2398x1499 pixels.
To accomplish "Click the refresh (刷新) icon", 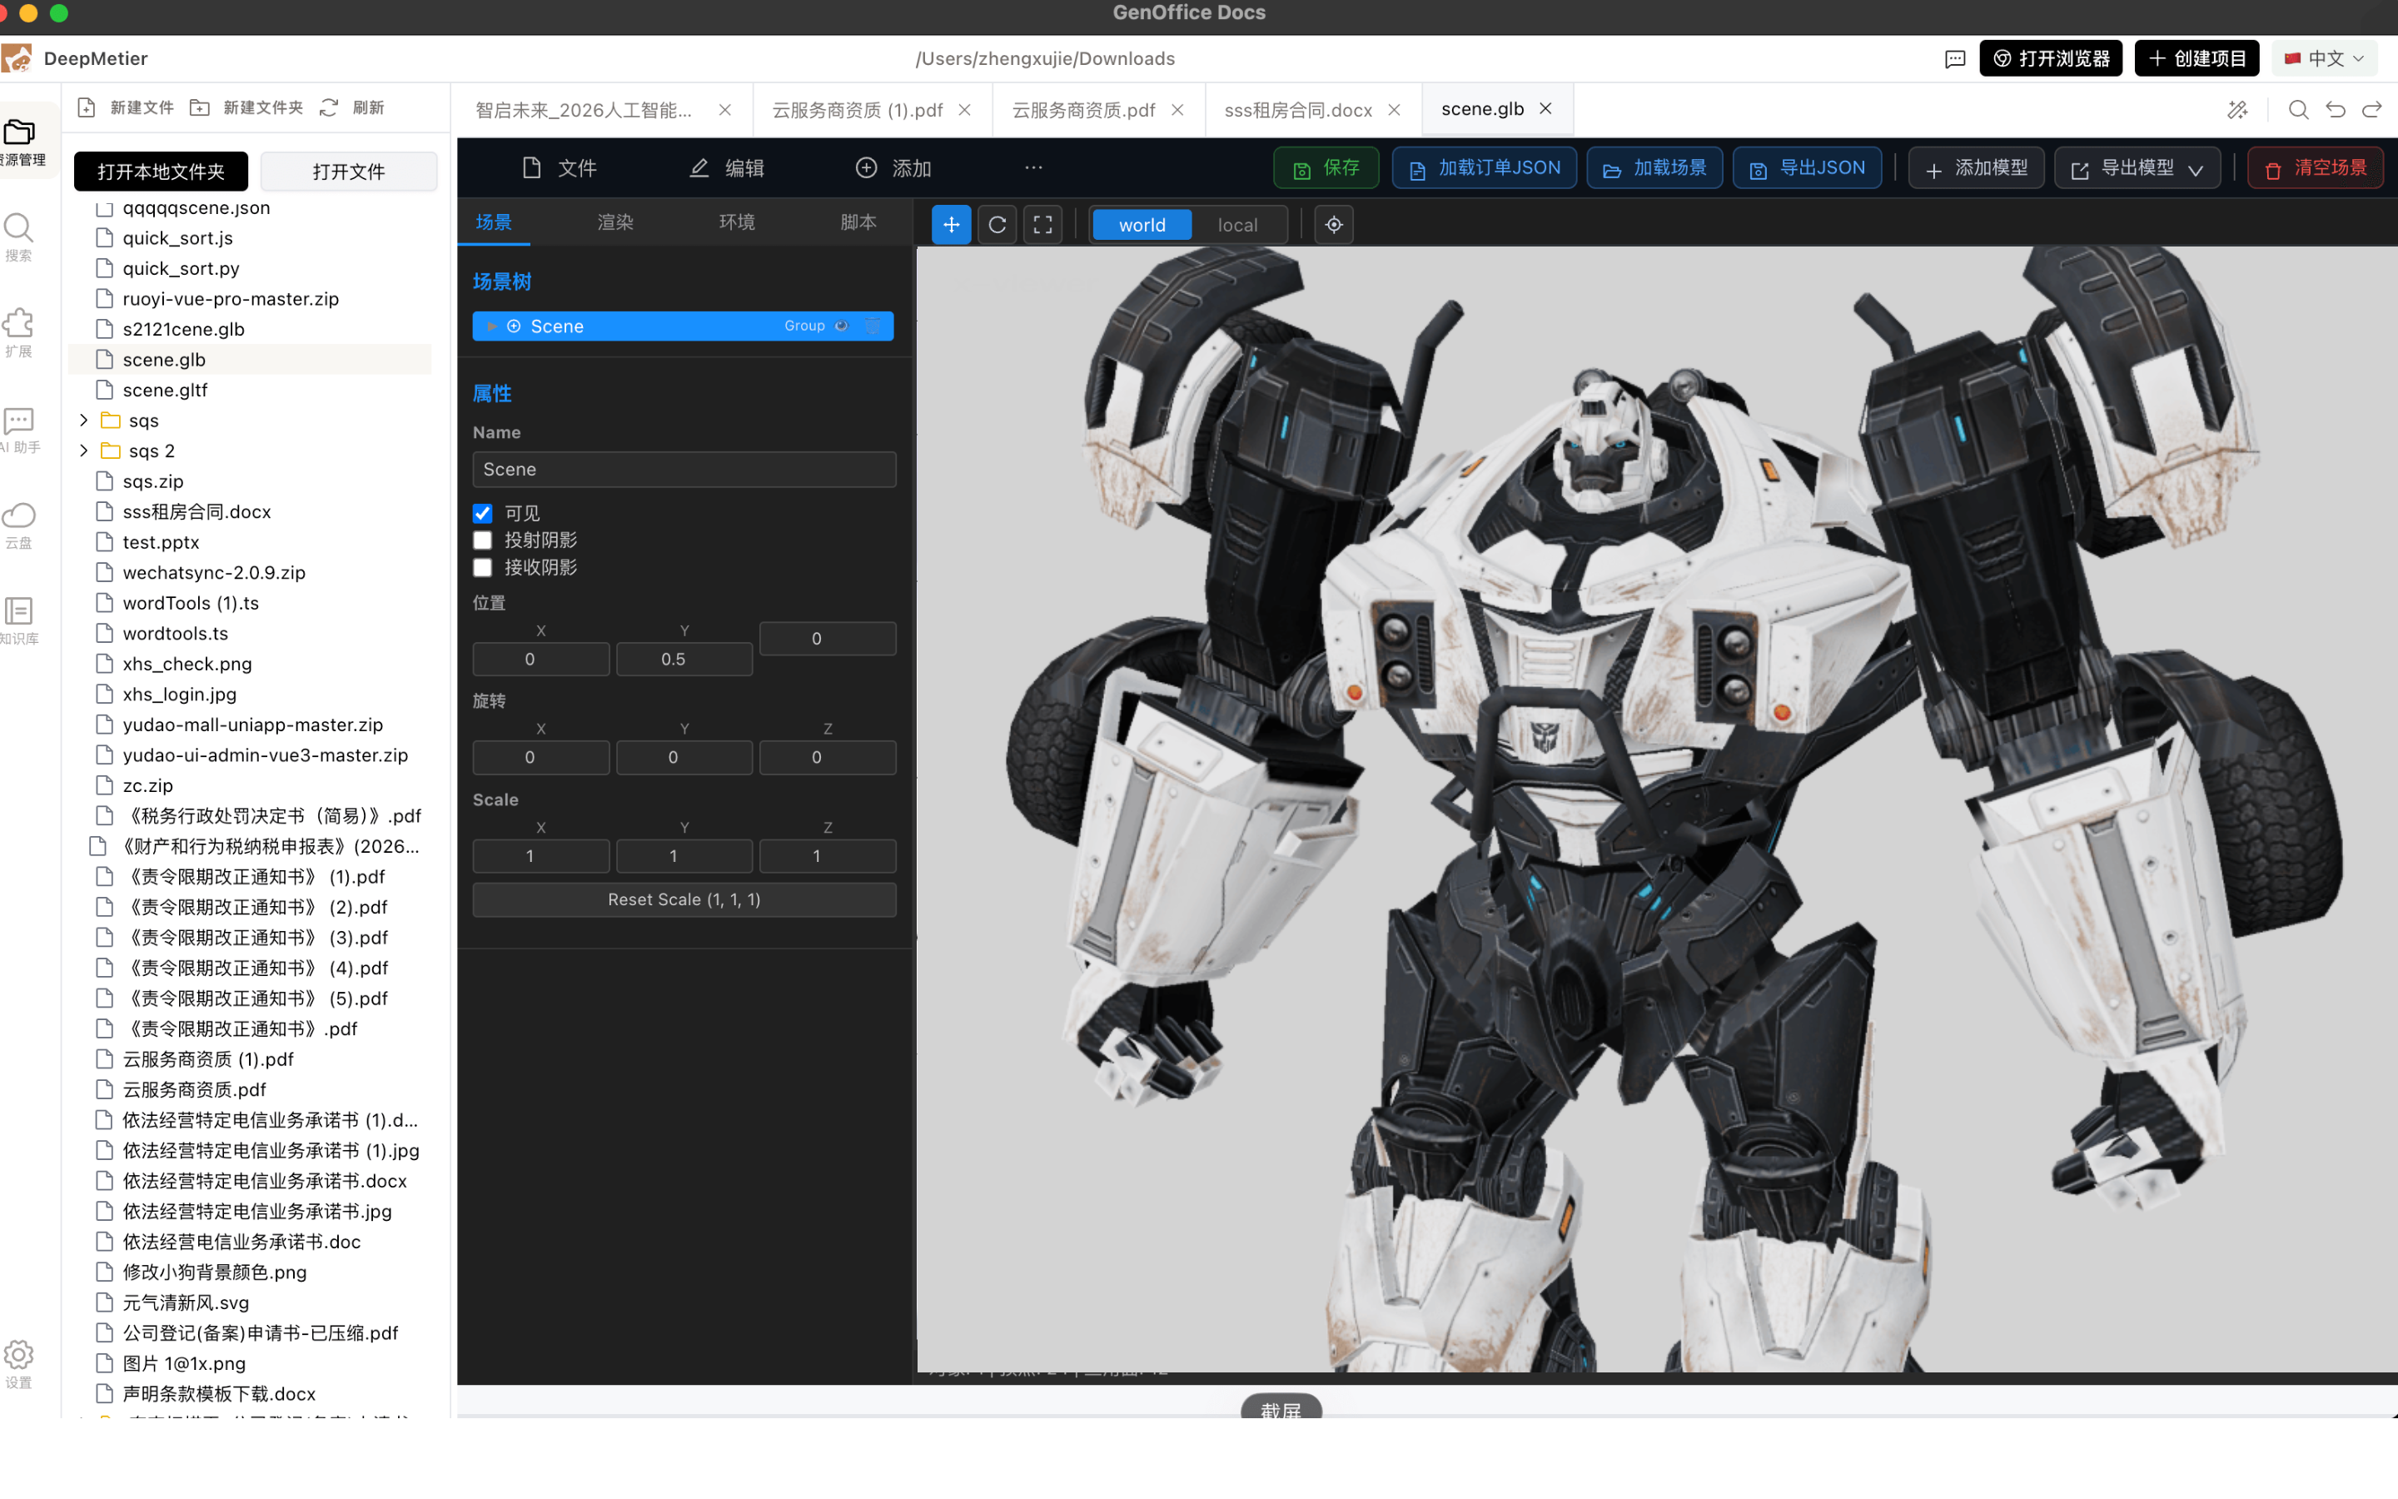I will (329, 108).
